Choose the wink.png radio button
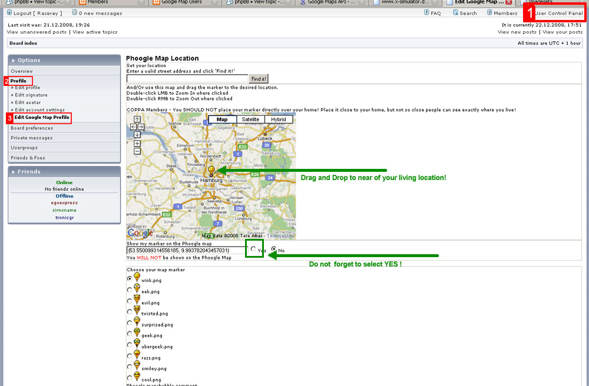The width and height of the screenshot is (589, 386). point(130,279)
